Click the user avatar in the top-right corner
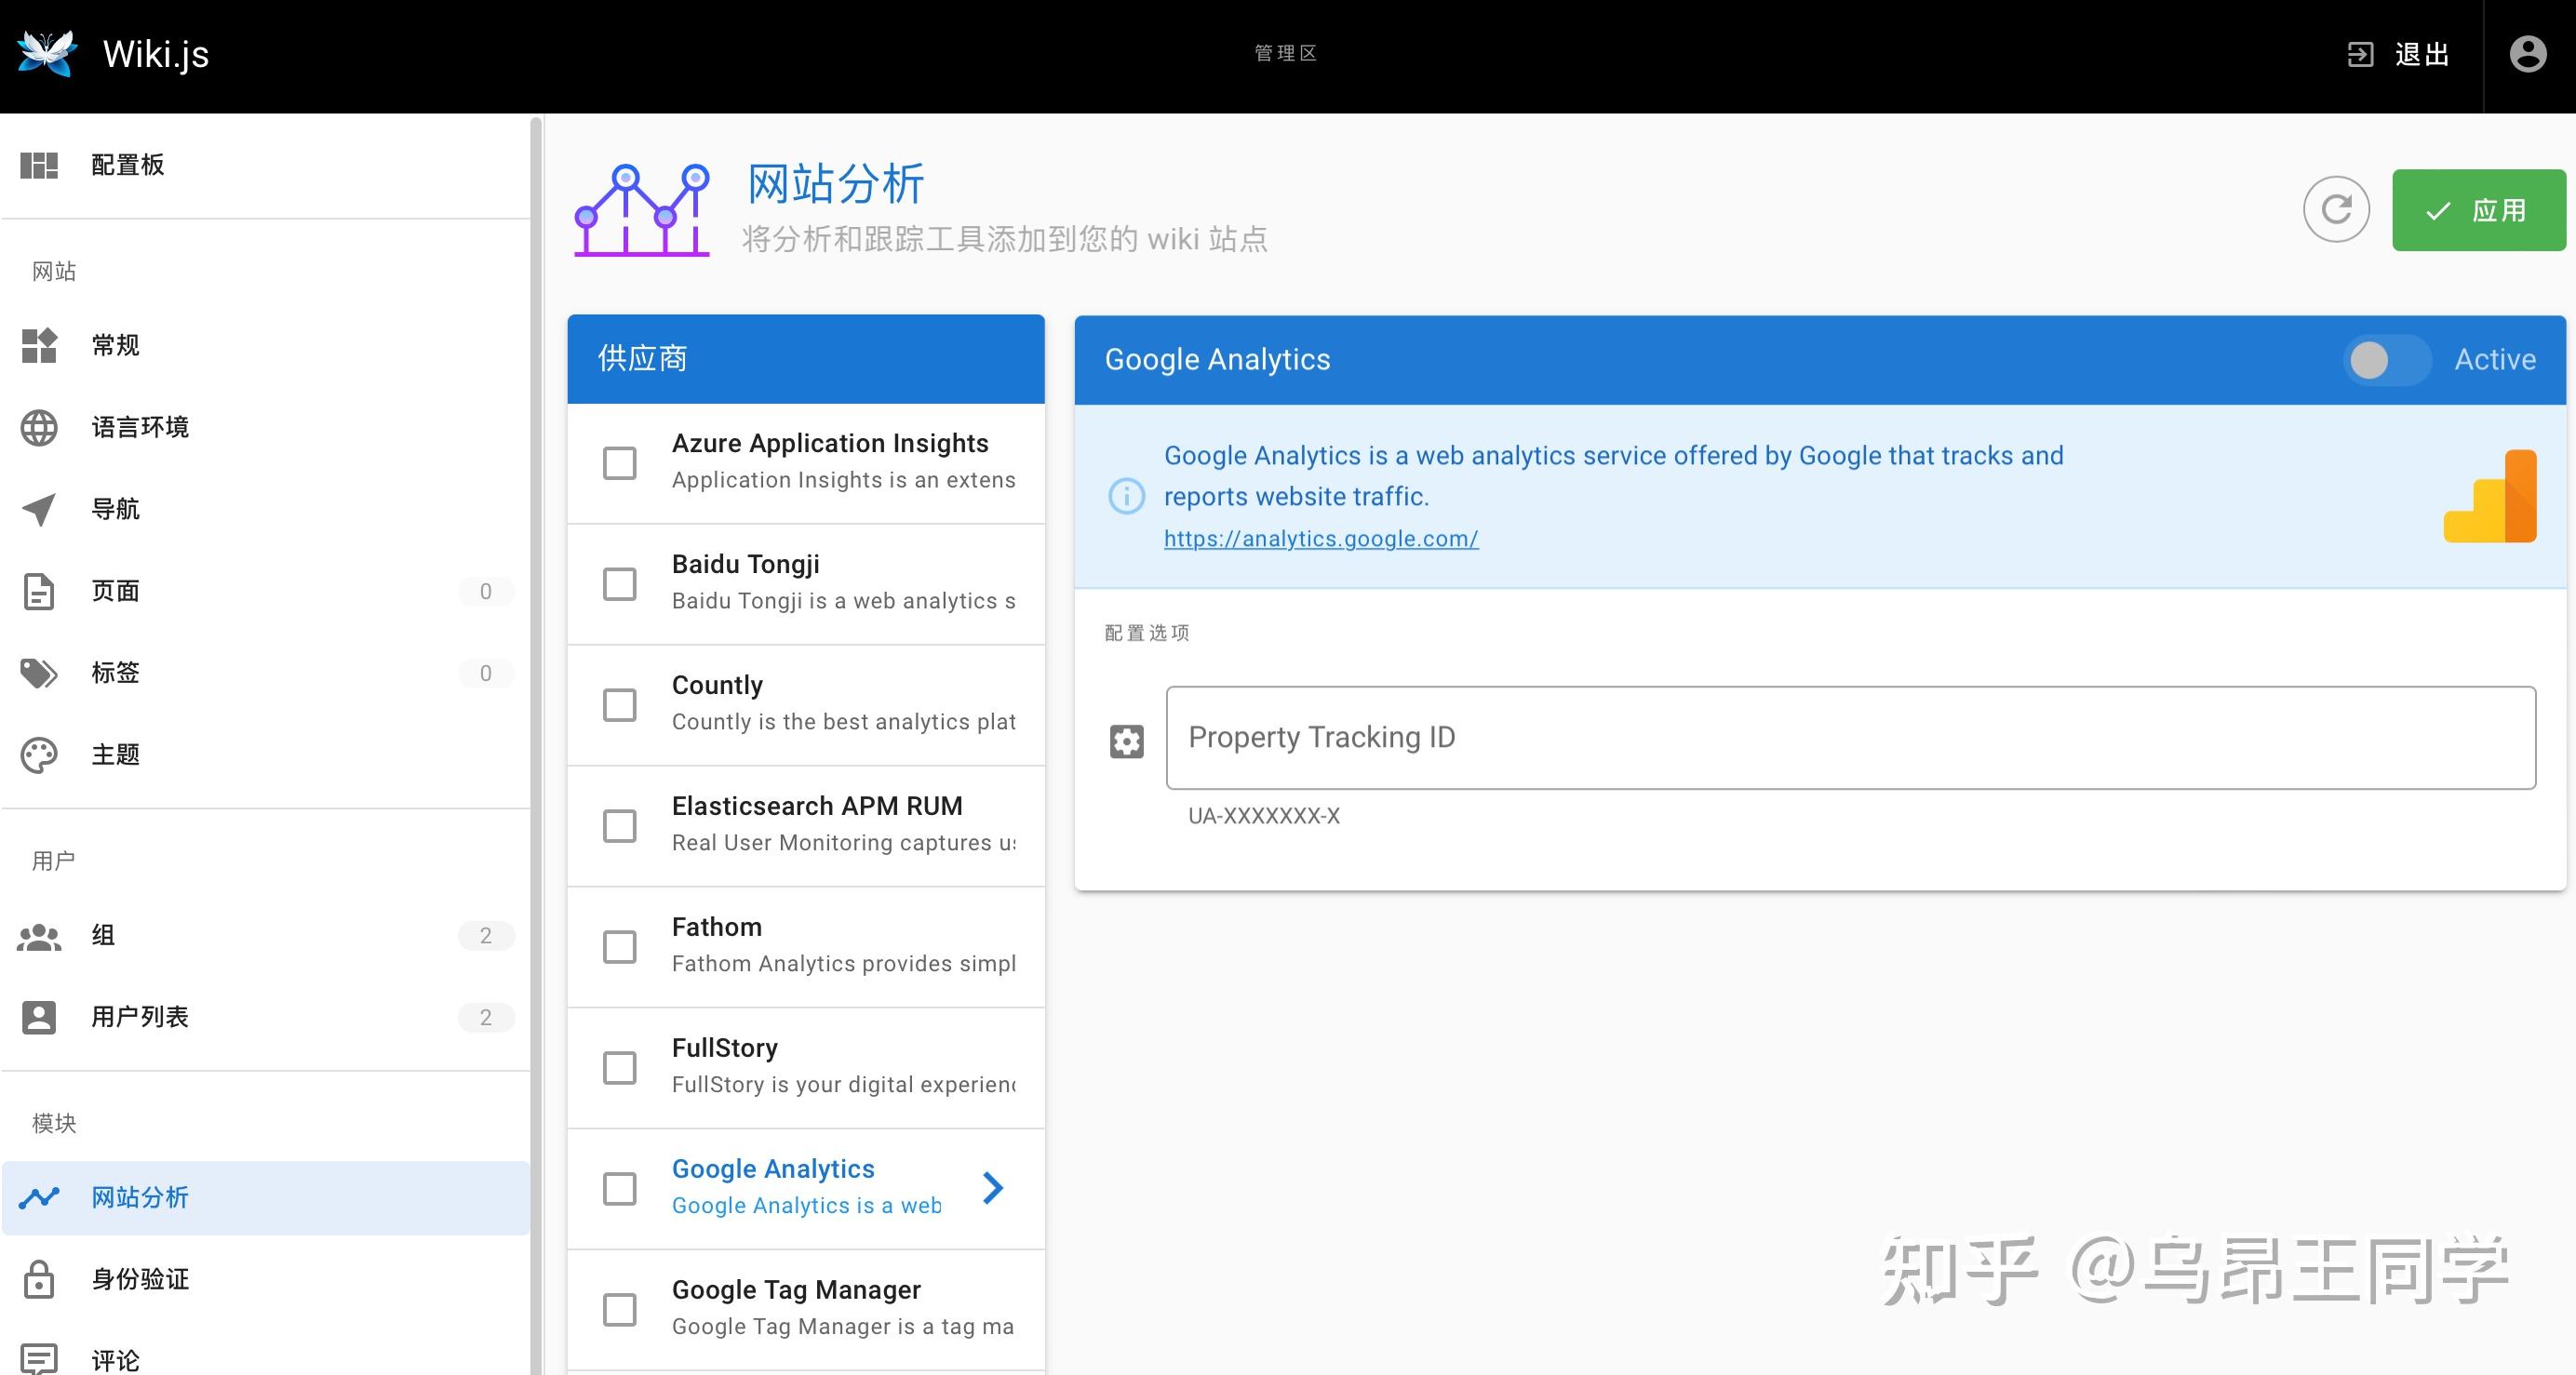 click(x=2529, y=53)
